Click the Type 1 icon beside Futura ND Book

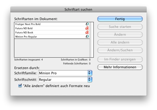[x=87, y=32]
